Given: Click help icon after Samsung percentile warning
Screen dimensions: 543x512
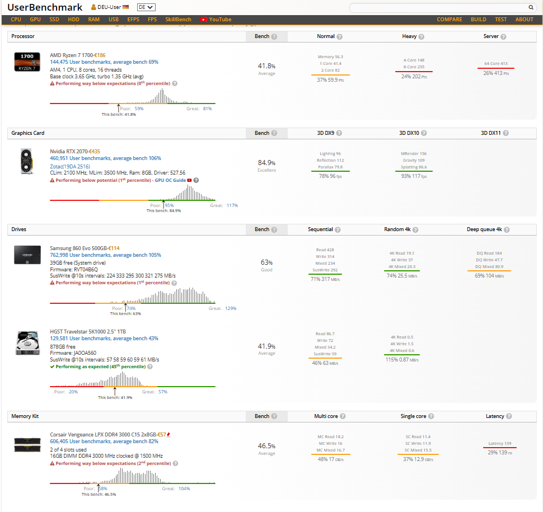Looking at the screenshot, I should point(174,283).
